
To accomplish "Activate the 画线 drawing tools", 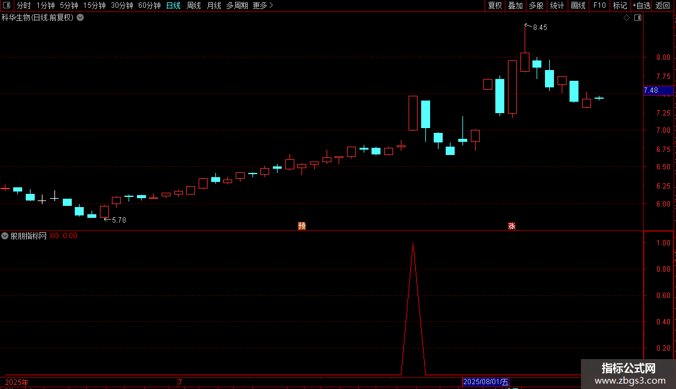I will 578,5.
